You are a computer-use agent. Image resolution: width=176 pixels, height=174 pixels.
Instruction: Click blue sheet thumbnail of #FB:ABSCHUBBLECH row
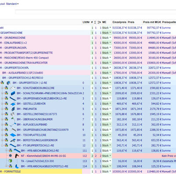(x=17, y=151)
